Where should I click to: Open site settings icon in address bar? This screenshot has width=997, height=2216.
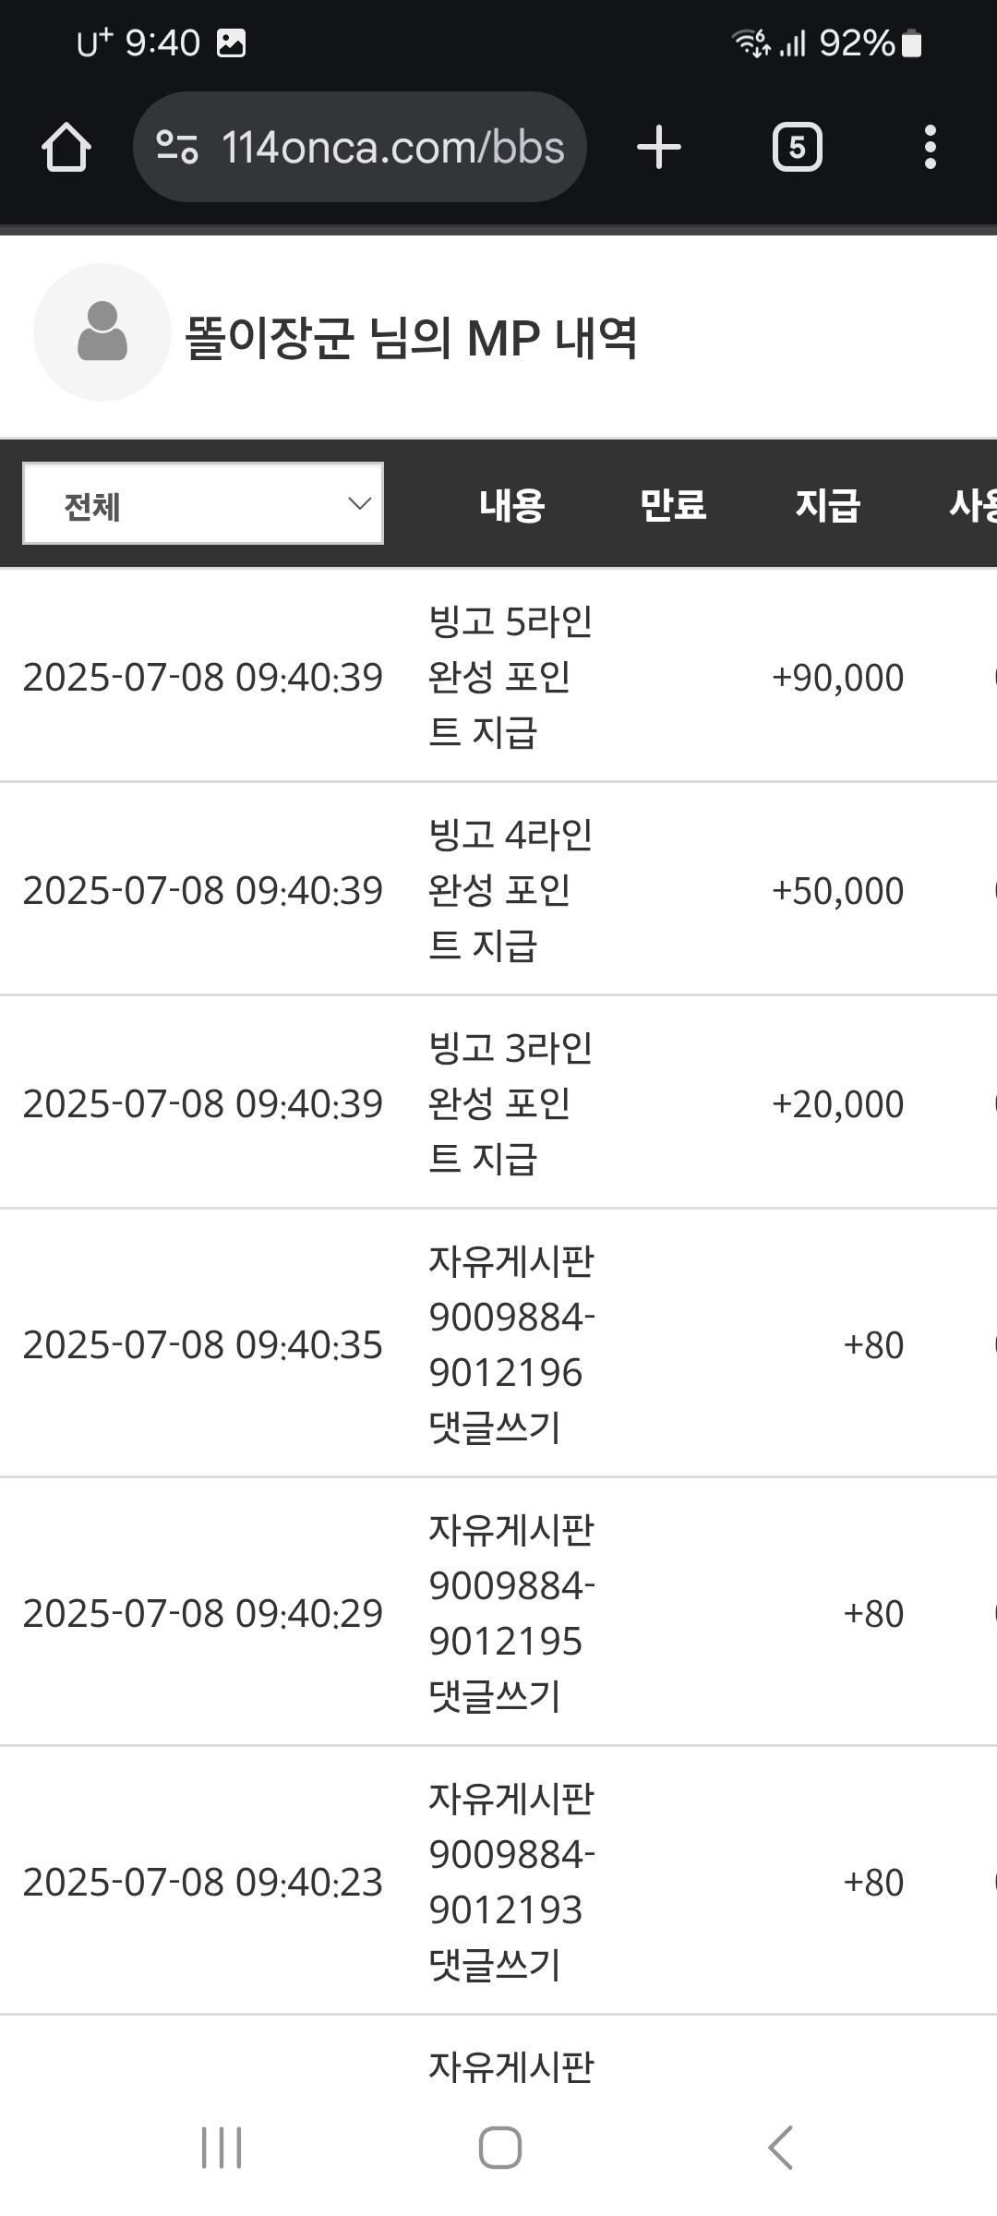pyautogui.click(x=176, y=147)
